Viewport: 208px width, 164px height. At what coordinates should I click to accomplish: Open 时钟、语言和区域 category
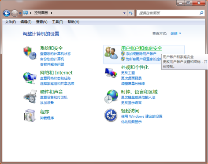[139, 92]
